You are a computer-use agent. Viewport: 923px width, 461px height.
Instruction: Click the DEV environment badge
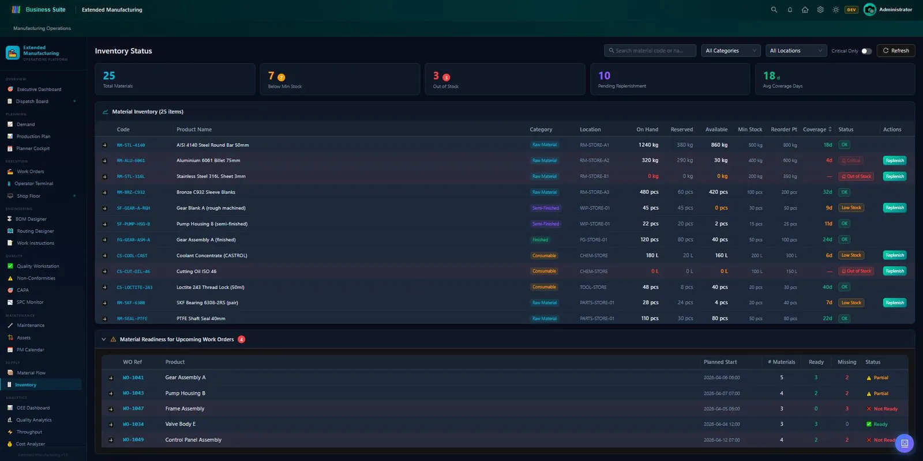pos(851,10)
